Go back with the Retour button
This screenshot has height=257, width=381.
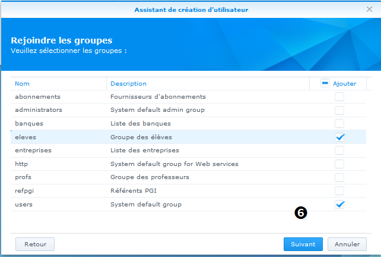[35, 244]
